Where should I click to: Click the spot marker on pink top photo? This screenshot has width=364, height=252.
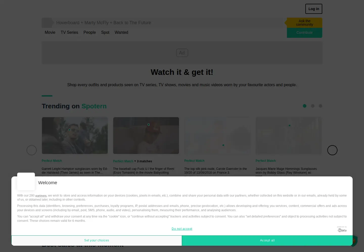223,145
